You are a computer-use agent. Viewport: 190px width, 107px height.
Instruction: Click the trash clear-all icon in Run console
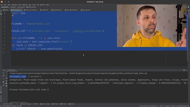pyautogui.click(x=6, y=86)
